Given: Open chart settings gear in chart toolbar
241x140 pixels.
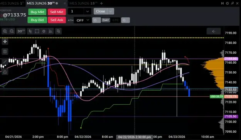Looking at the screenshot, I should click(x=44, y=31).
